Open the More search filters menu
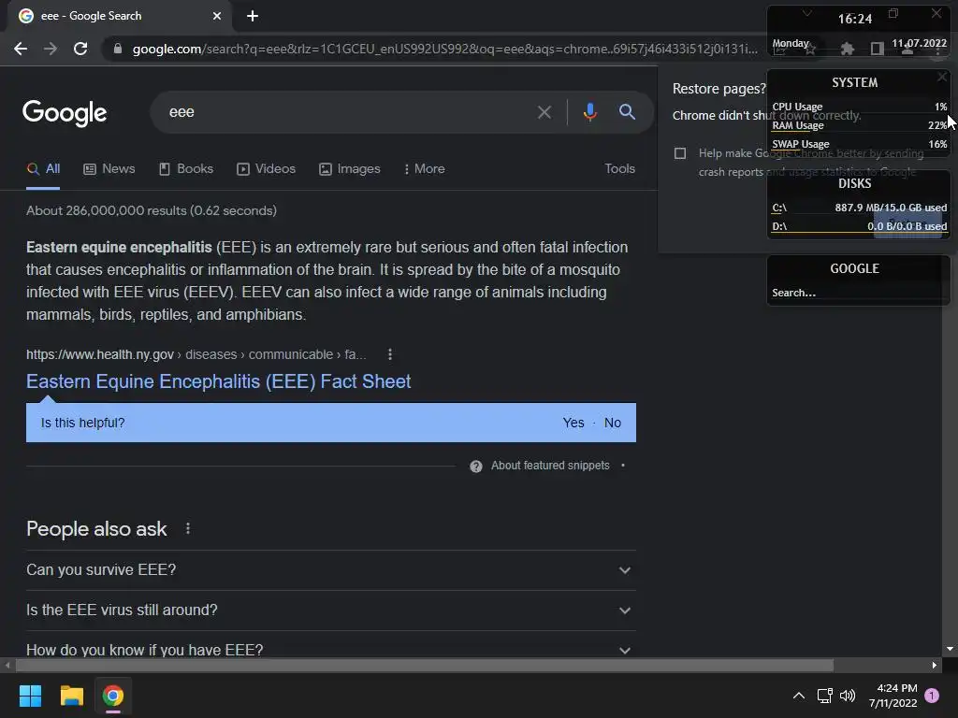This screenshot has height=718, width=958. pyautogui.click(x=425, y=168)
